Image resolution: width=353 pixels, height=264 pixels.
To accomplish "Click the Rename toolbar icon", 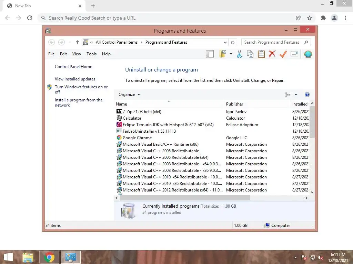I will 294,54.
